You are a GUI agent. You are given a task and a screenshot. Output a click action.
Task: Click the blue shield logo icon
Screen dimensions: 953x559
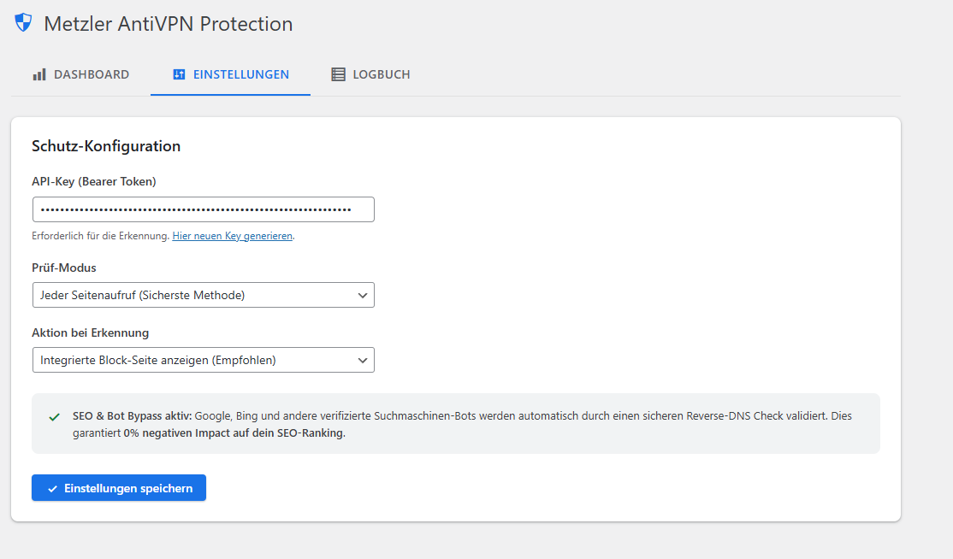23,22
